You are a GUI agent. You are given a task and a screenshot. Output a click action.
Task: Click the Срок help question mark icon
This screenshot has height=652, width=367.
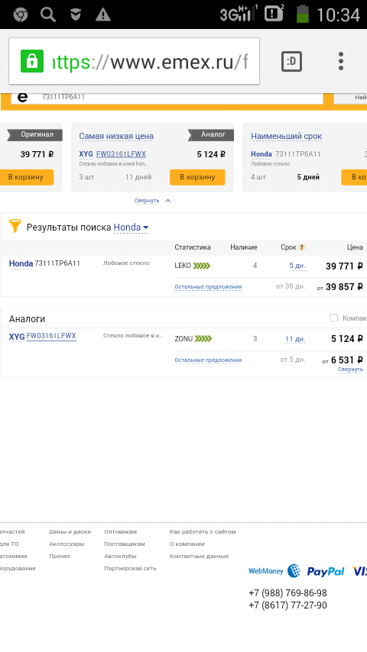pyautogui.click(x=301, y=247)
